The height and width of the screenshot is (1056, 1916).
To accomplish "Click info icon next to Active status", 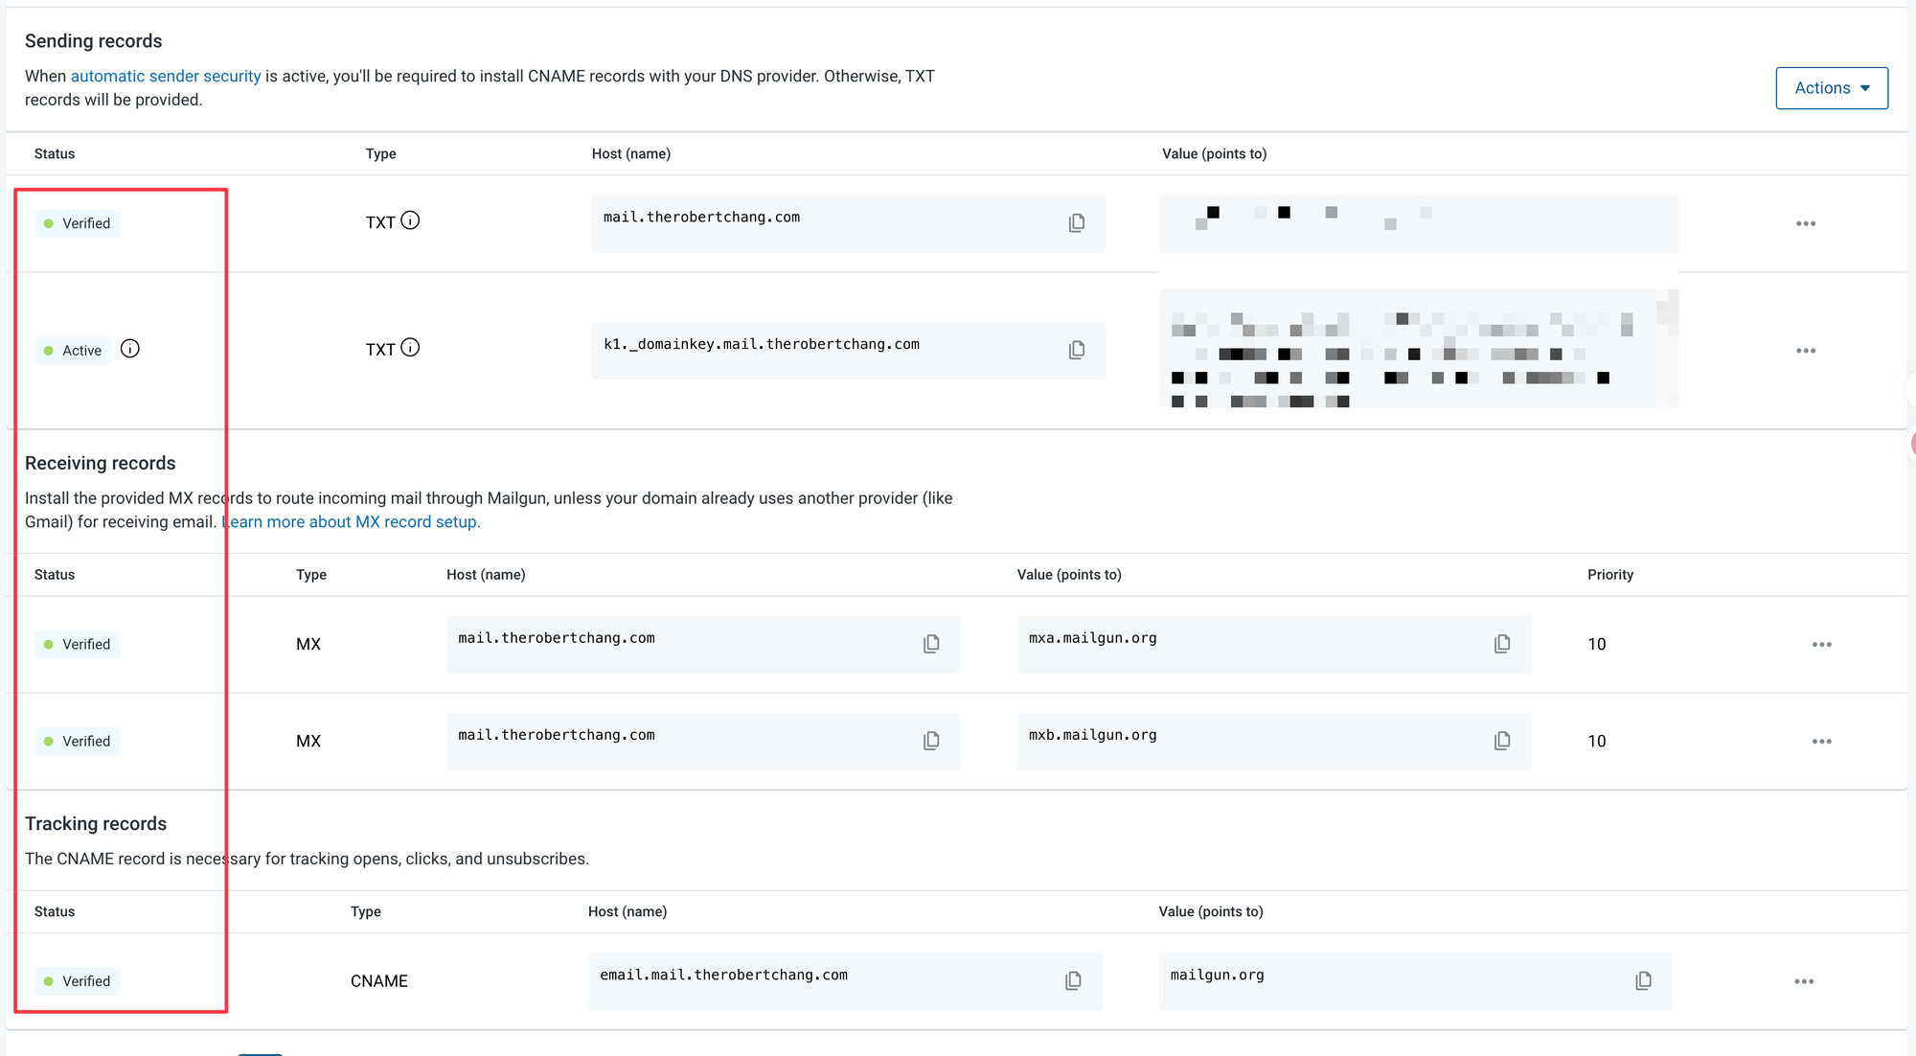I will [x=130, y=349].
